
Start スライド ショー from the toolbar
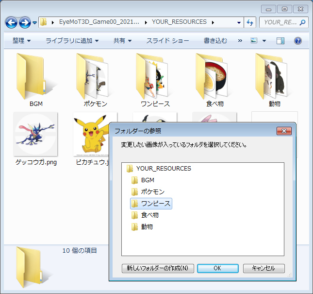click(x=167, y=41)
